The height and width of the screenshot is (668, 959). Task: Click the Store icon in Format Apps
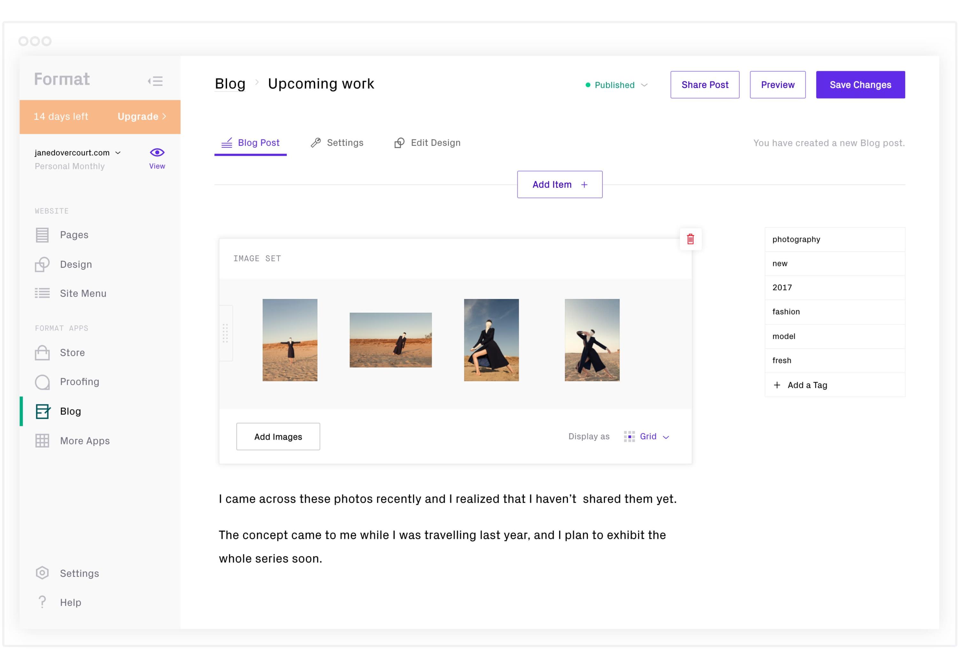(42, 353)
